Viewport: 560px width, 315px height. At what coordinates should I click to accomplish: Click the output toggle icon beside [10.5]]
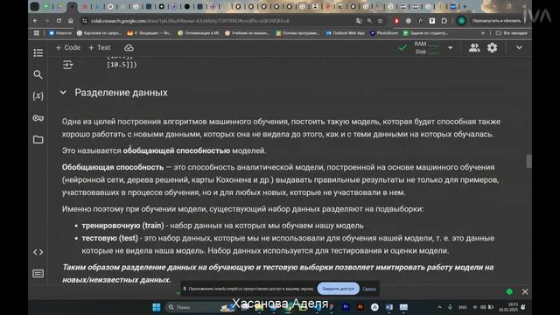click(67, 65)
